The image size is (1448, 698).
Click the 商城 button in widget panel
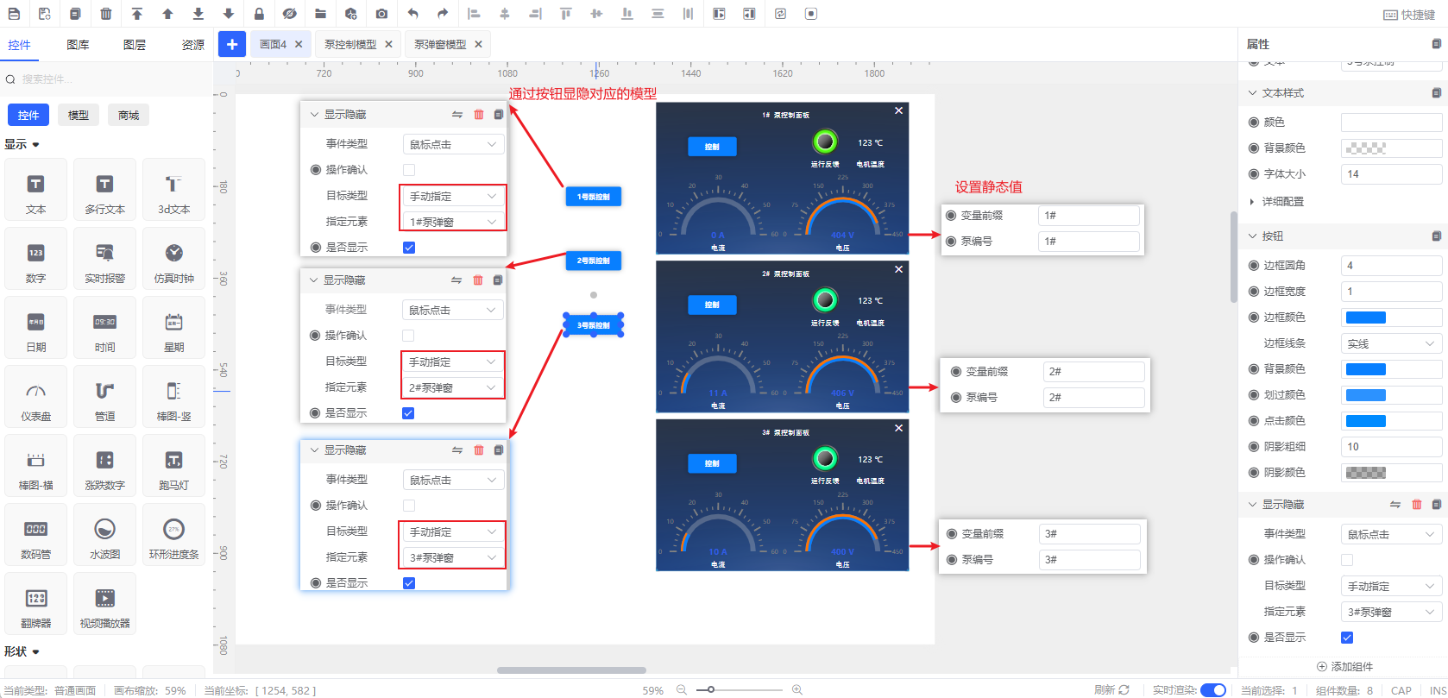[x=129, y=115]
